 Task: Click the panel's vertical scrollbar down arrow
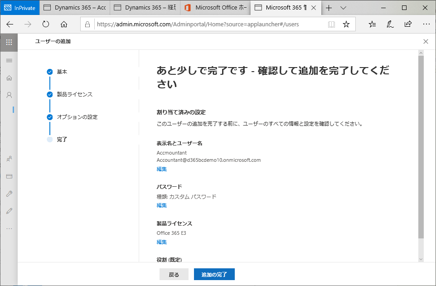click(x=421, y=259)
